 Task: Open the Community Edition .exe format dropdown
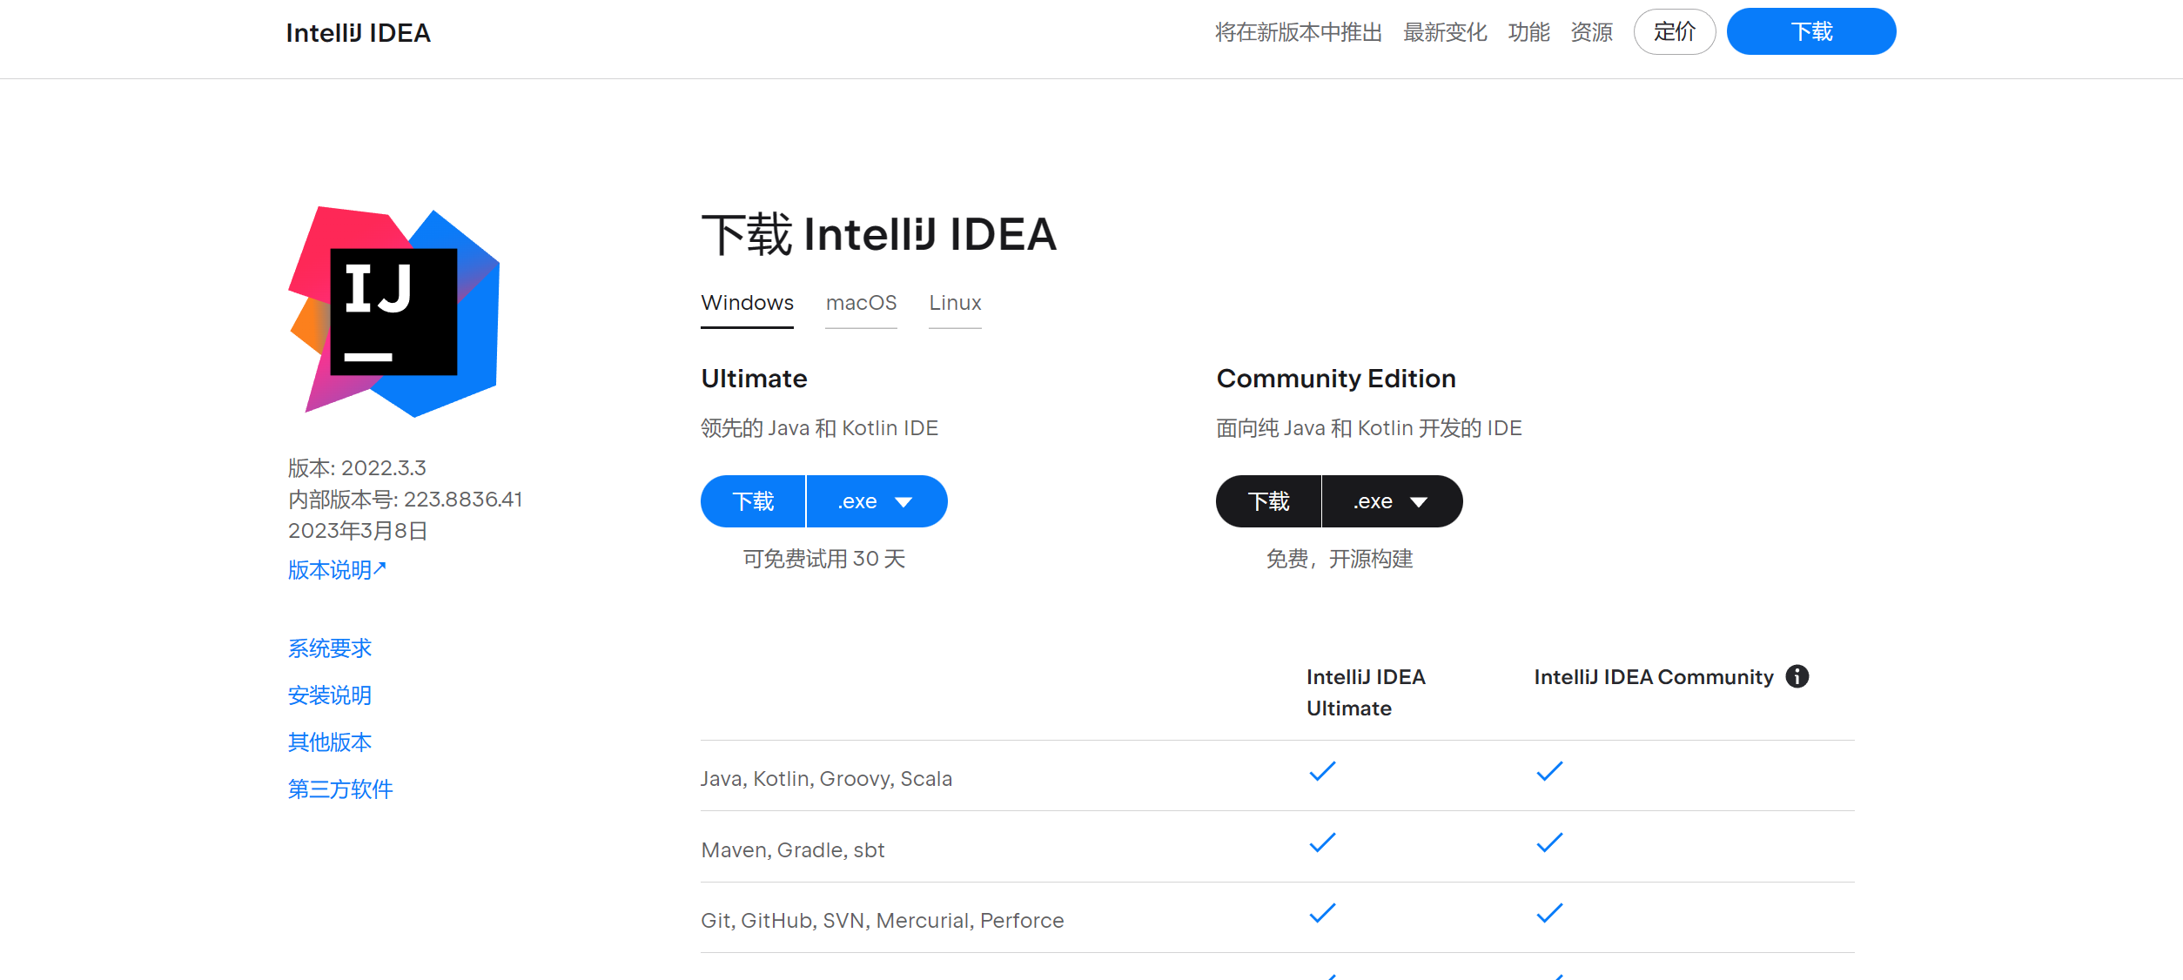tap(1392, 501)
